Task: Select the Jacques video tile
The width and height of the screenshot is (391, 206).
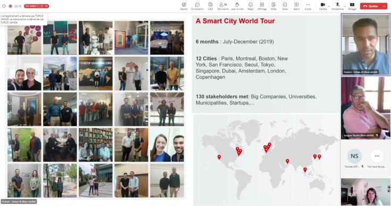Action: (365, 108)
